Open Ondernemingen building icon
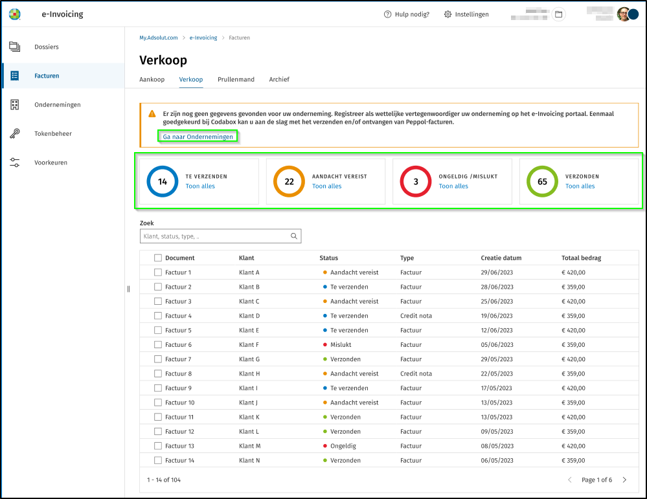 [14, 105]
